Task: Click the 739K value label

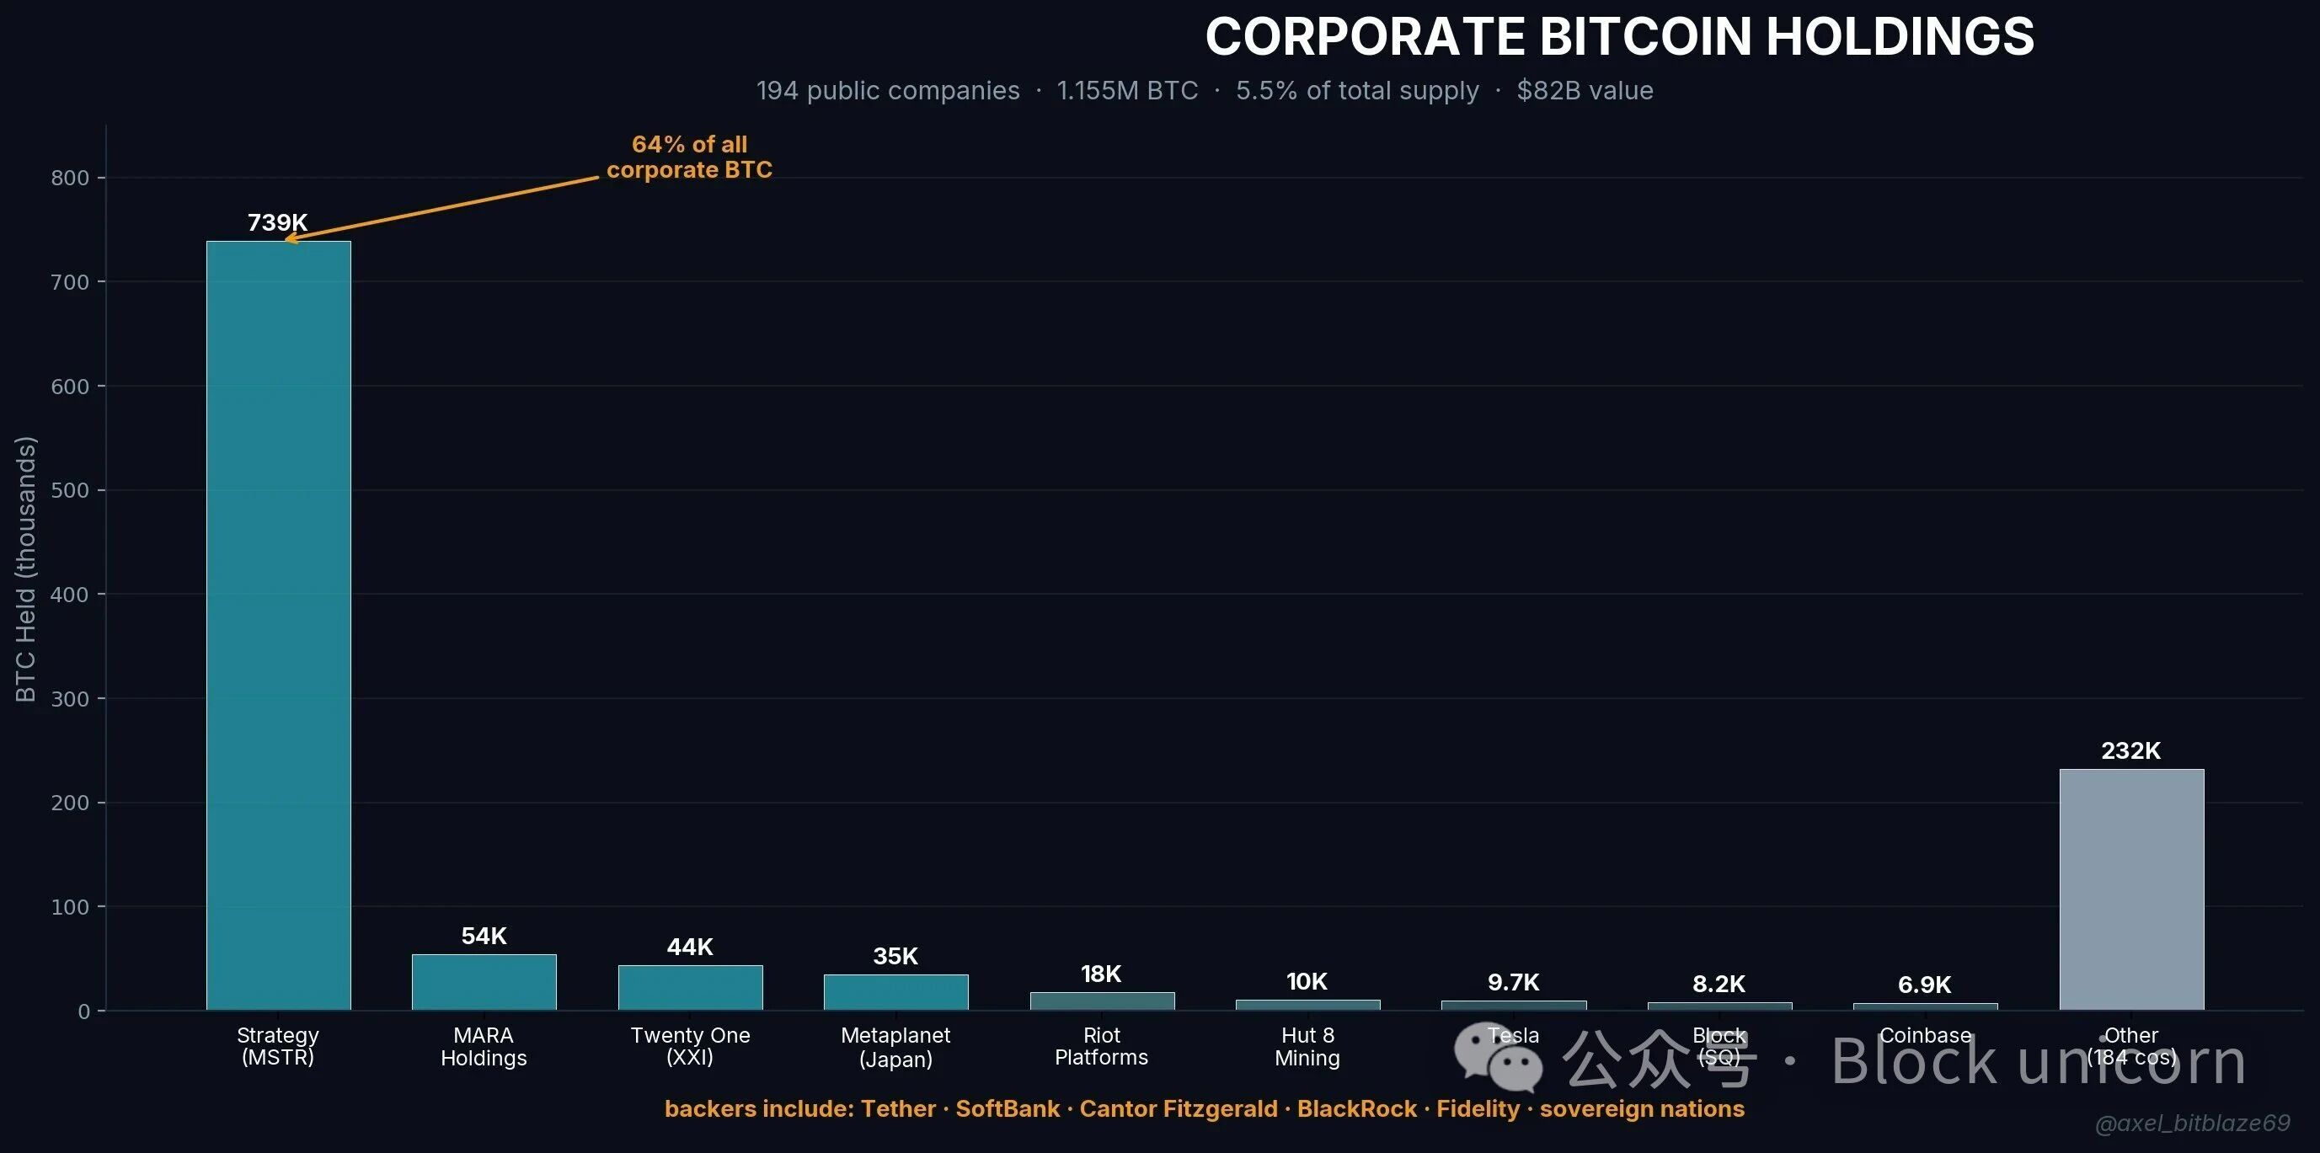Action: click(x=277, y=222)
